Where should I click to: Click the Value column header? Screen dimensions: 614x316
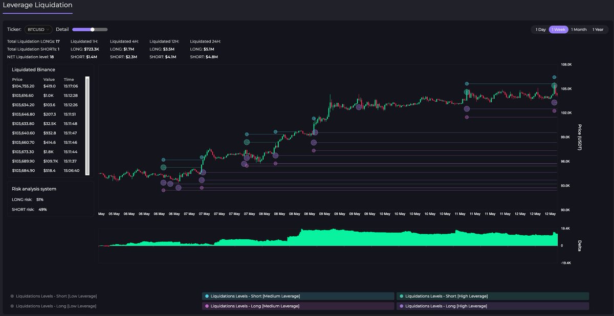tap(49, 79)
